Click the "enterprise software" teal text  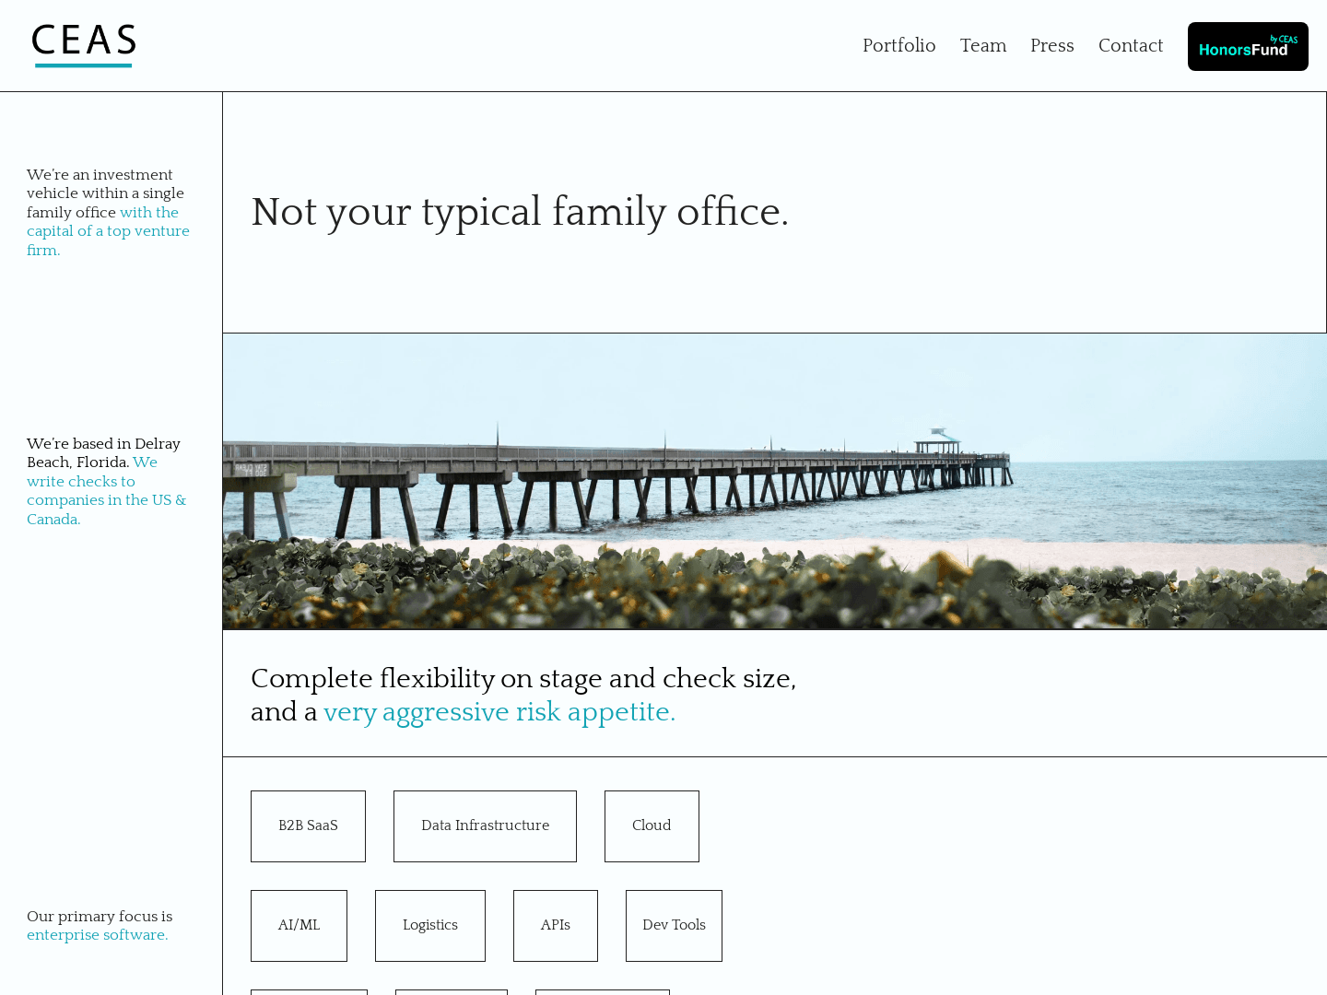click(97, 935)
